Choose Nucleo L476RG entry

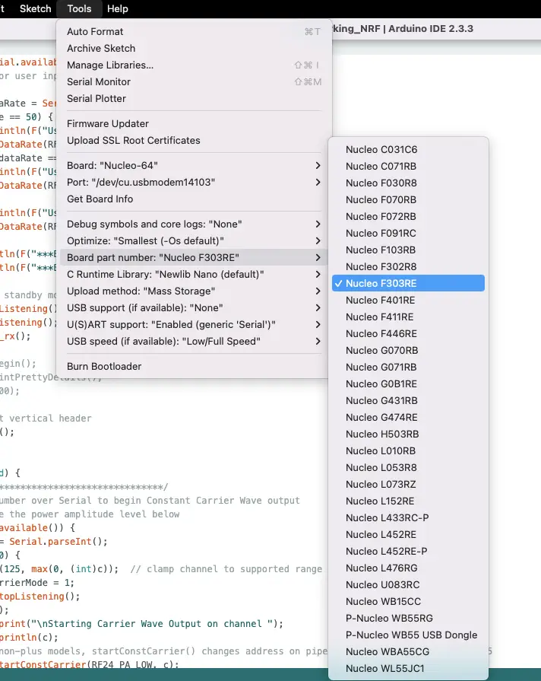pyautogui.click(x=408, y=568)
